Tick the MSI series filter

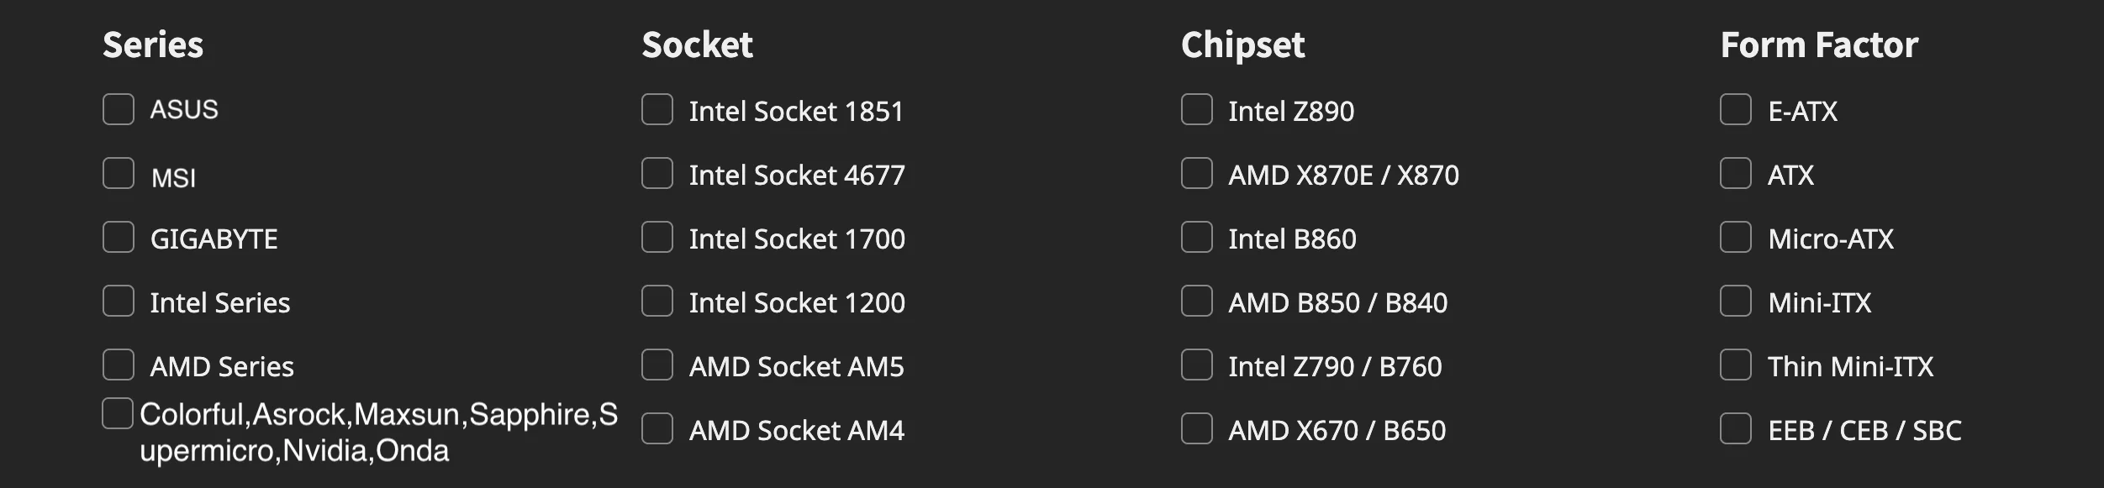[119, 174]
